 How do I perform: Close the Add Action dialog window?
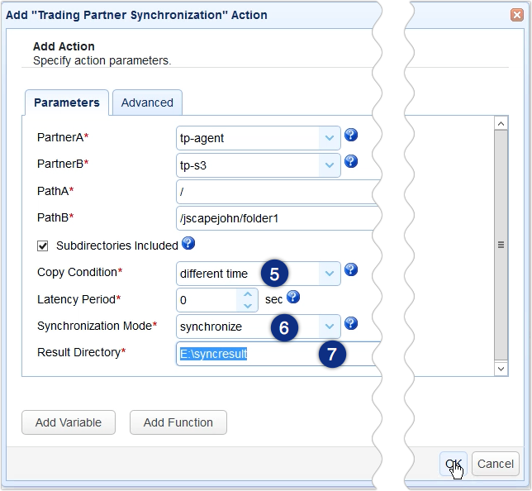tap(517, 15)
